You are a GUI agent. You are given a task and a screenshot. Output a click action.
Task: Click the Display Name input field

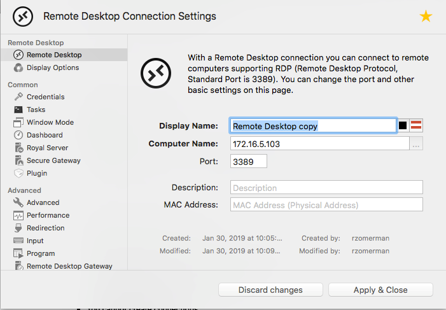point(313,125)
